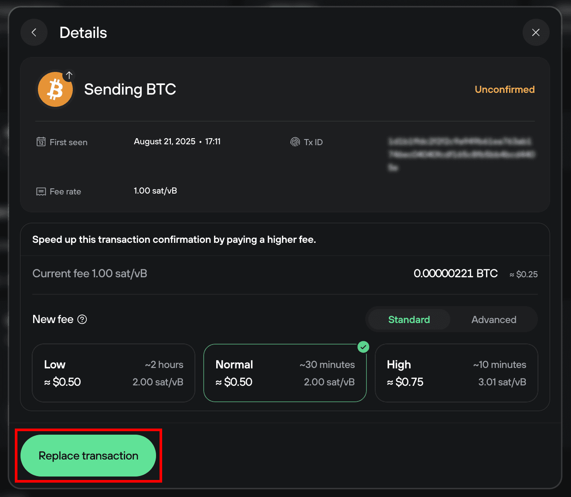
Task: Click the 1.00 sat/vB fee rate value
Action: click(x=155, y=191)
